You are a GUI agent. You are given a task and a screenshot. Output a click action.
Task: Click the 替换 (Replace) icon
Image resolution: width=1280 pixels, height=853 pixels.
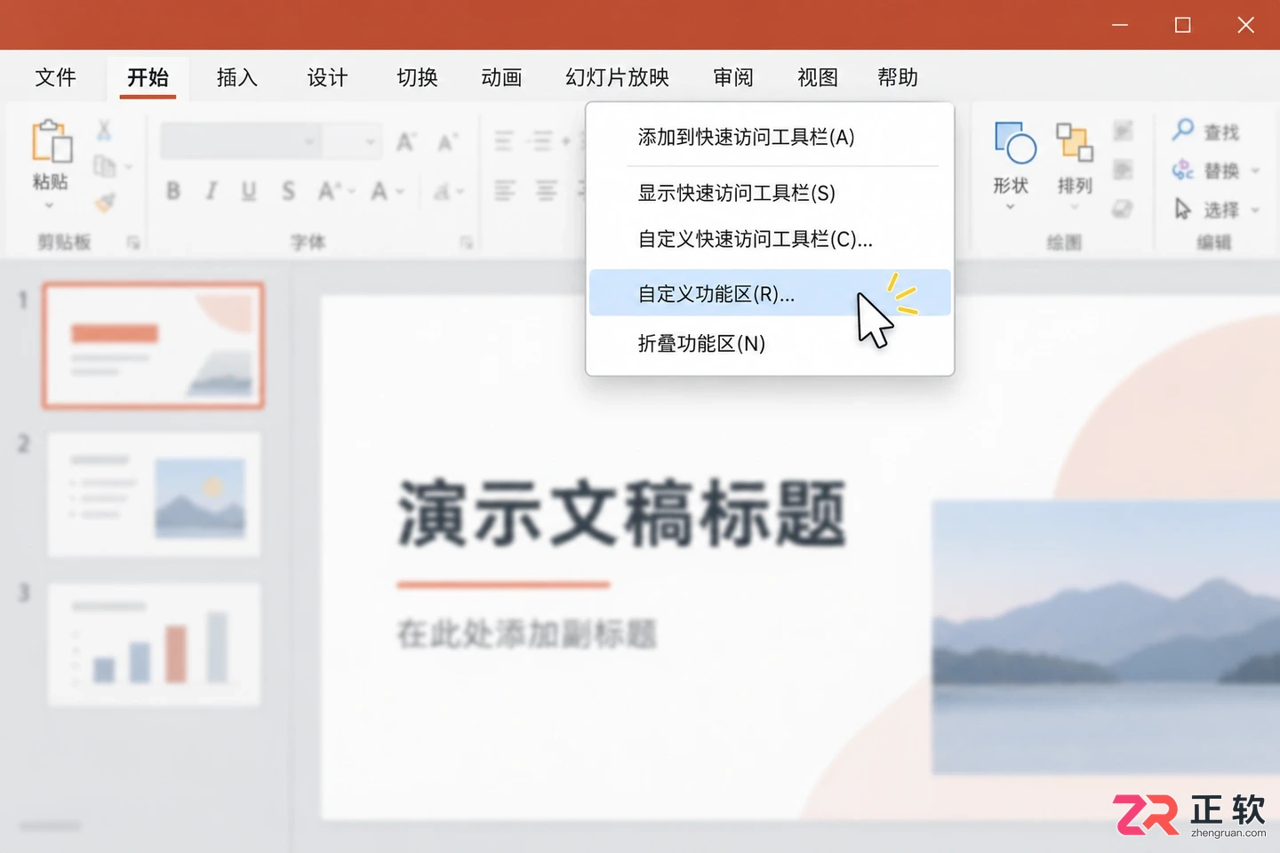[x=1183, y=169]
